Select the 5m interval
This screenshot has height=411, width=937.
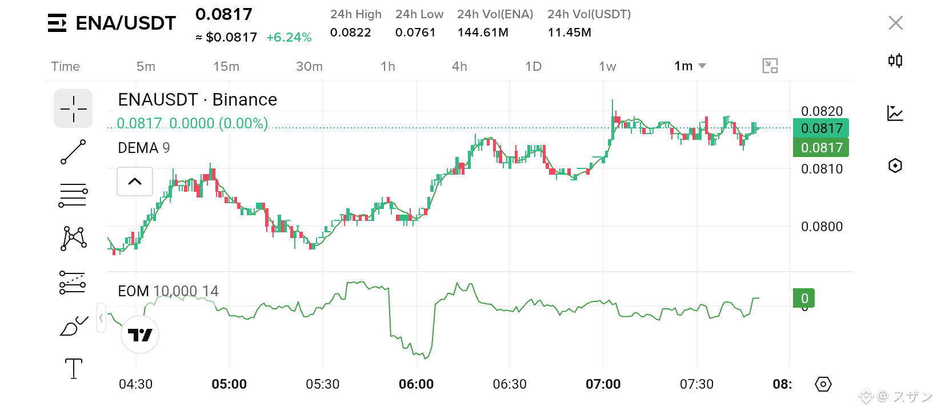click(x=146, y=66)
